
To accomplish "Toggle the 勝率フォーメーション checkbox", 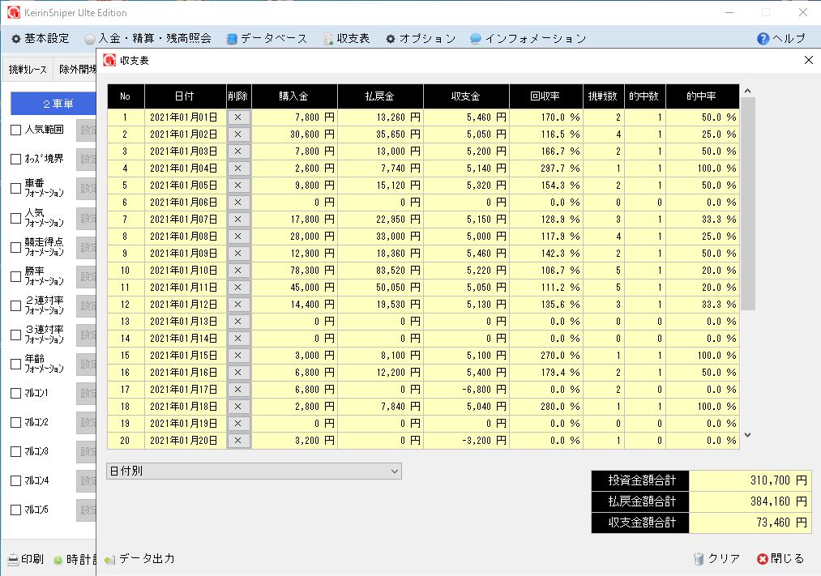I will click(16, 276).
